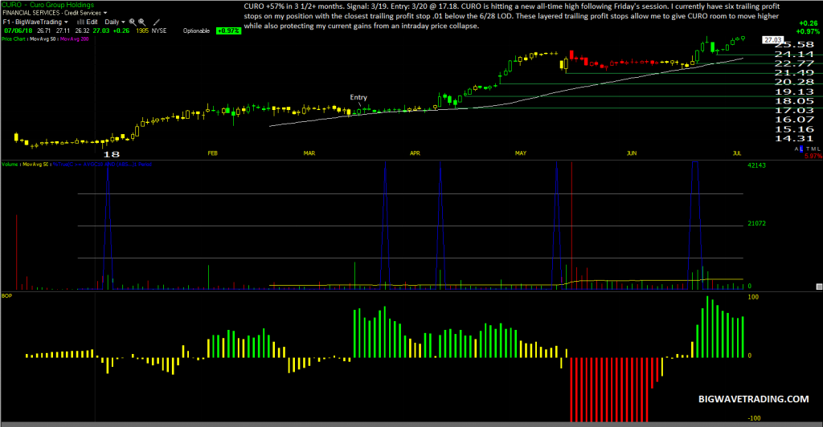
Task: Click MovAvg 50 in price chart legend
Action: click(x=43, y=39)
